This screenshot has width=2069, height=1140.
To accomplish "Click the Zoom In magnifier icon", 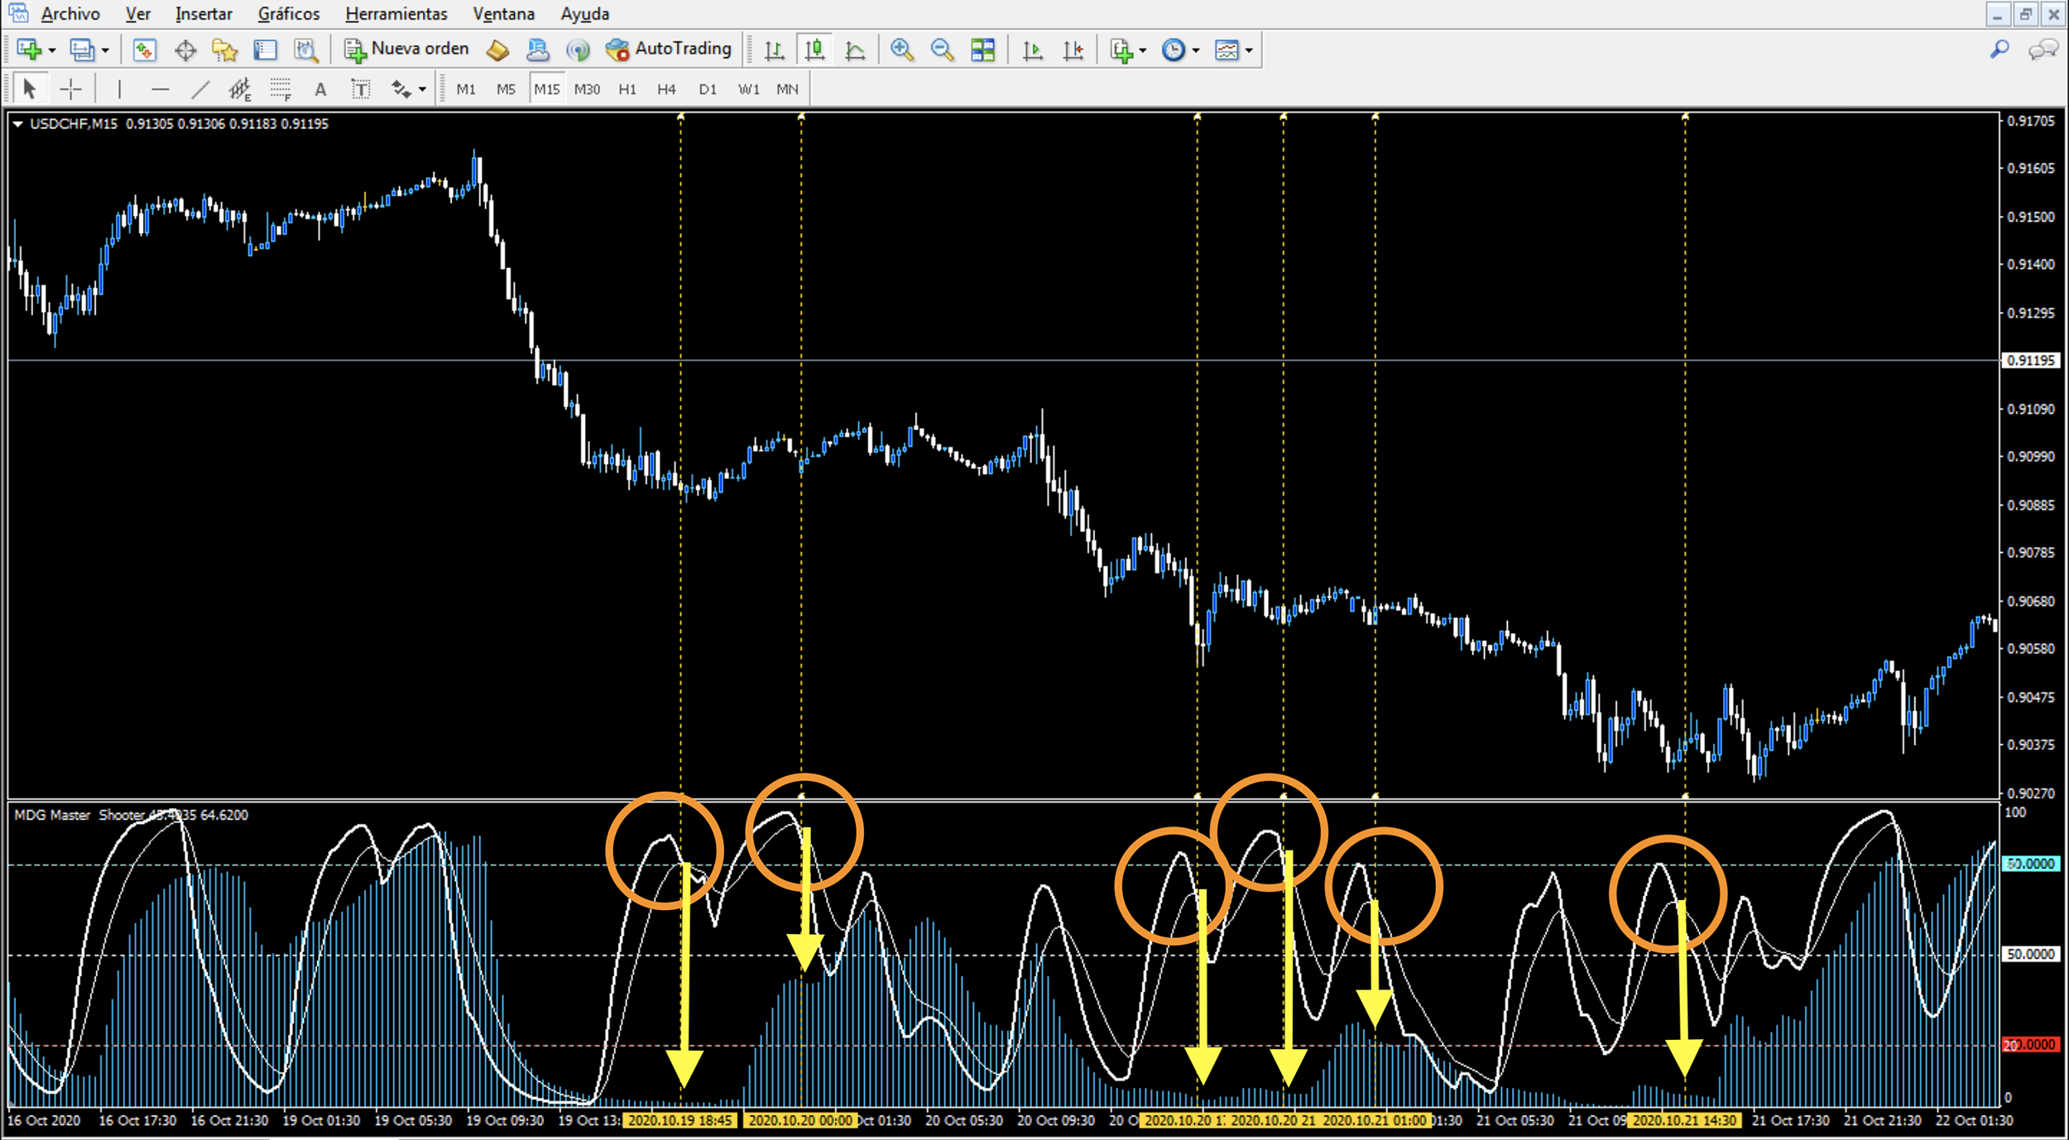I will click(901, 50).
